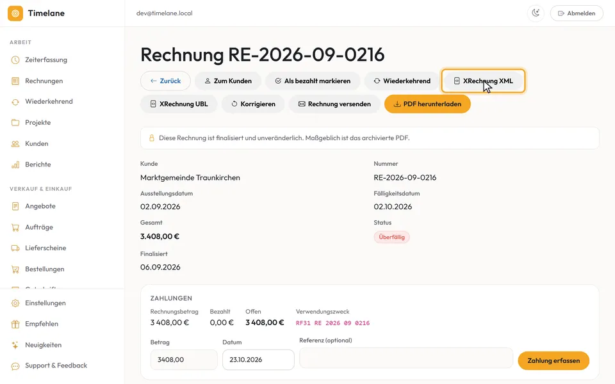Screen dimensions: 615x384
Task: Go to Lieferscheine menu label
Action: click(x=45, y=248)
